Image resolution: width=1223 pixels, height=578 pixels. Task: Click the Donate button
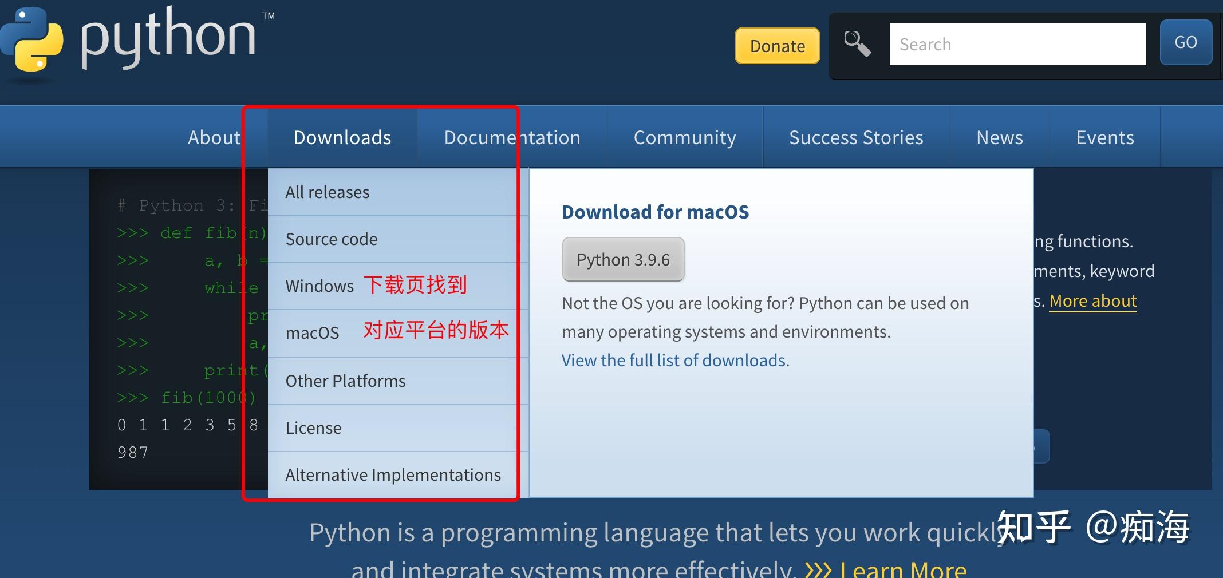(x=778, y=46)
